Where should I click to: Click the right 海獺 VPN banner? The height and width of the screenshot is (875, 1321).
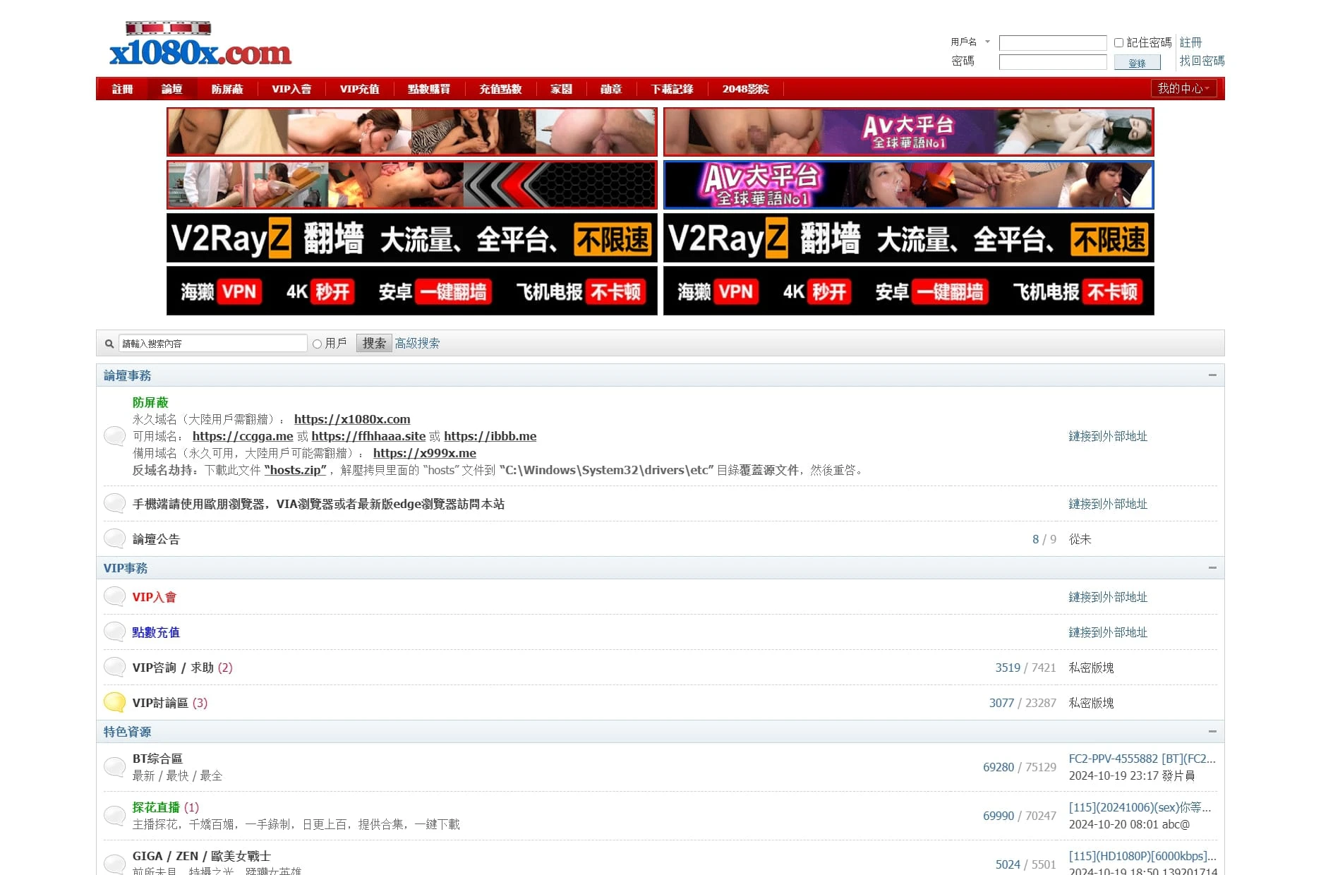point(909,291)
